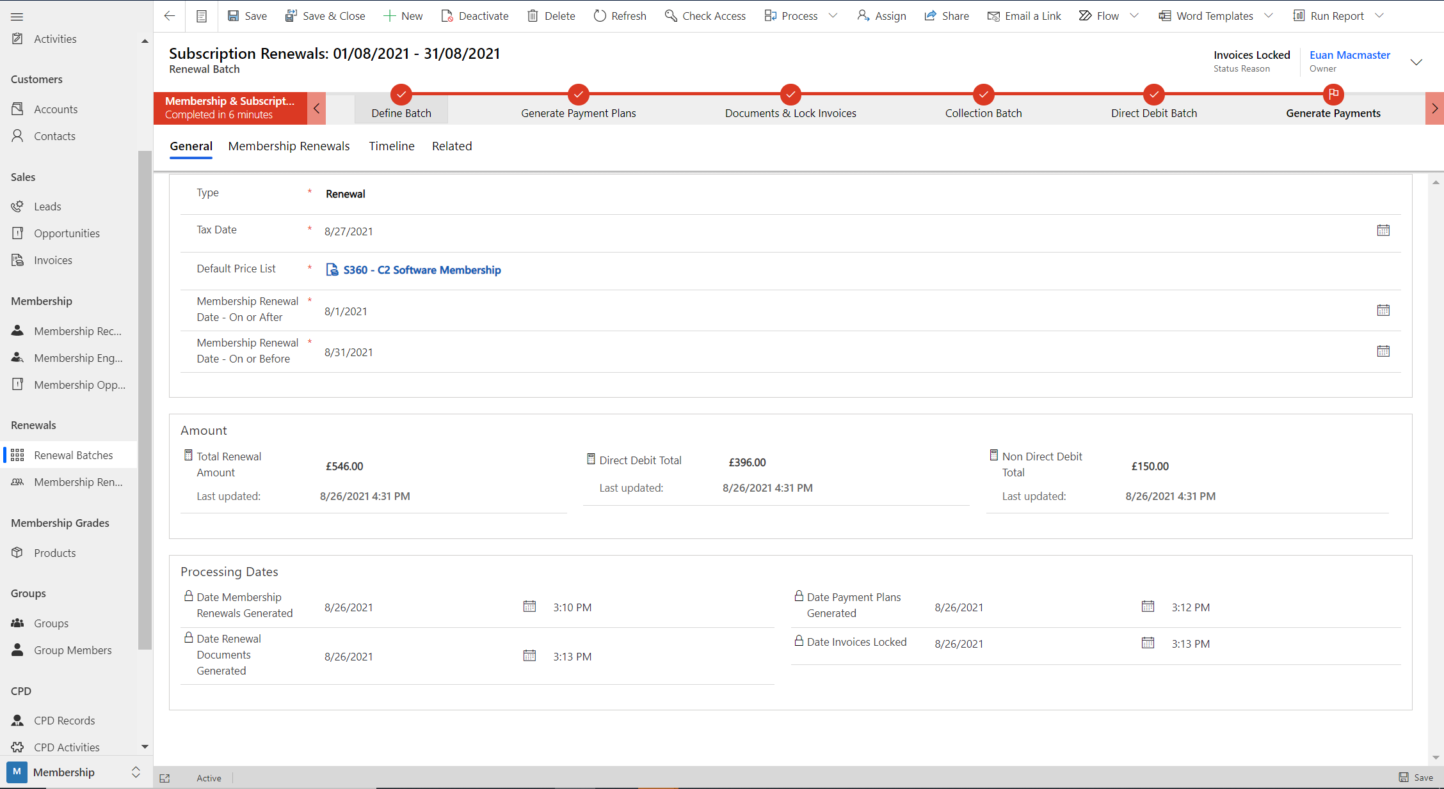Viewport: 1444px width, 789px height.
Task: Assign the record
Action: [881, 16]
